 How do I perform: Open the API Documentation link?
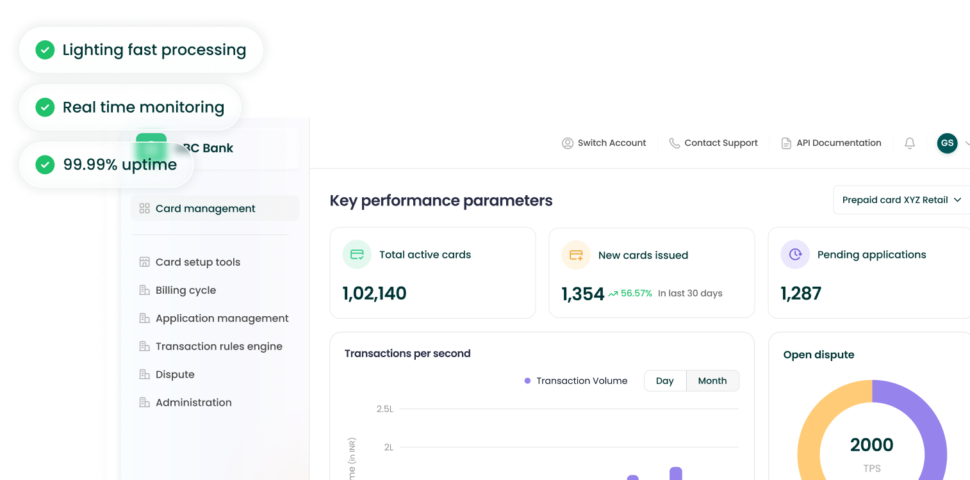coord(831,143)
